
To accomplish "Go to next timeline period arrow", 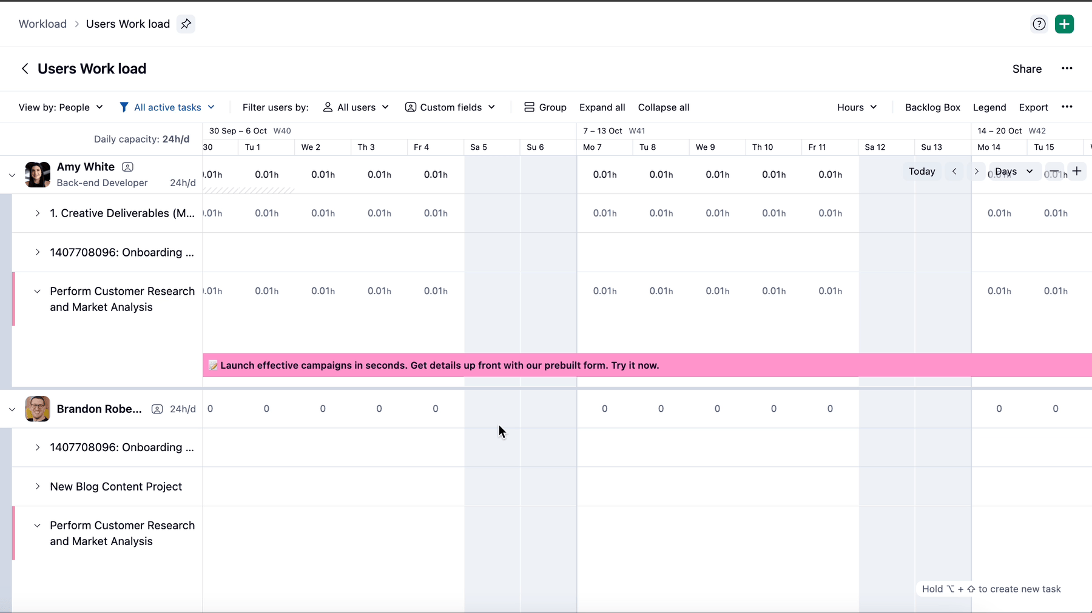I will (x=976, y=172).
